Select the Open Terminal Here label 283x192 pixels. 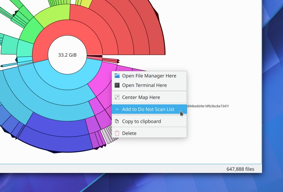144,85
